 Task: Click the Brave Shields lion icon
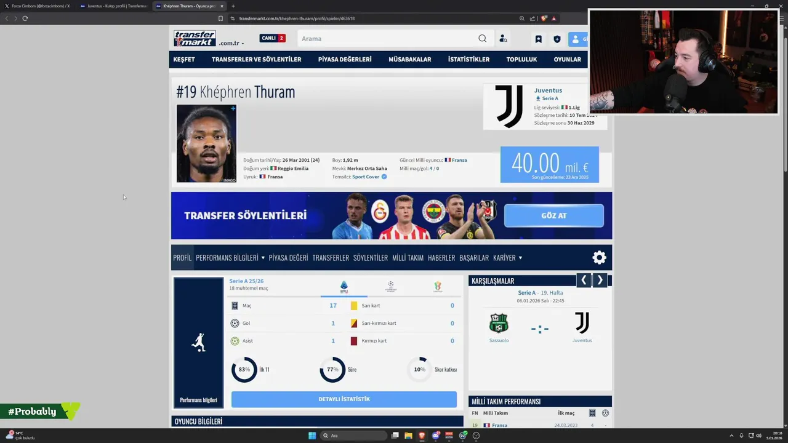coord(543,18)
